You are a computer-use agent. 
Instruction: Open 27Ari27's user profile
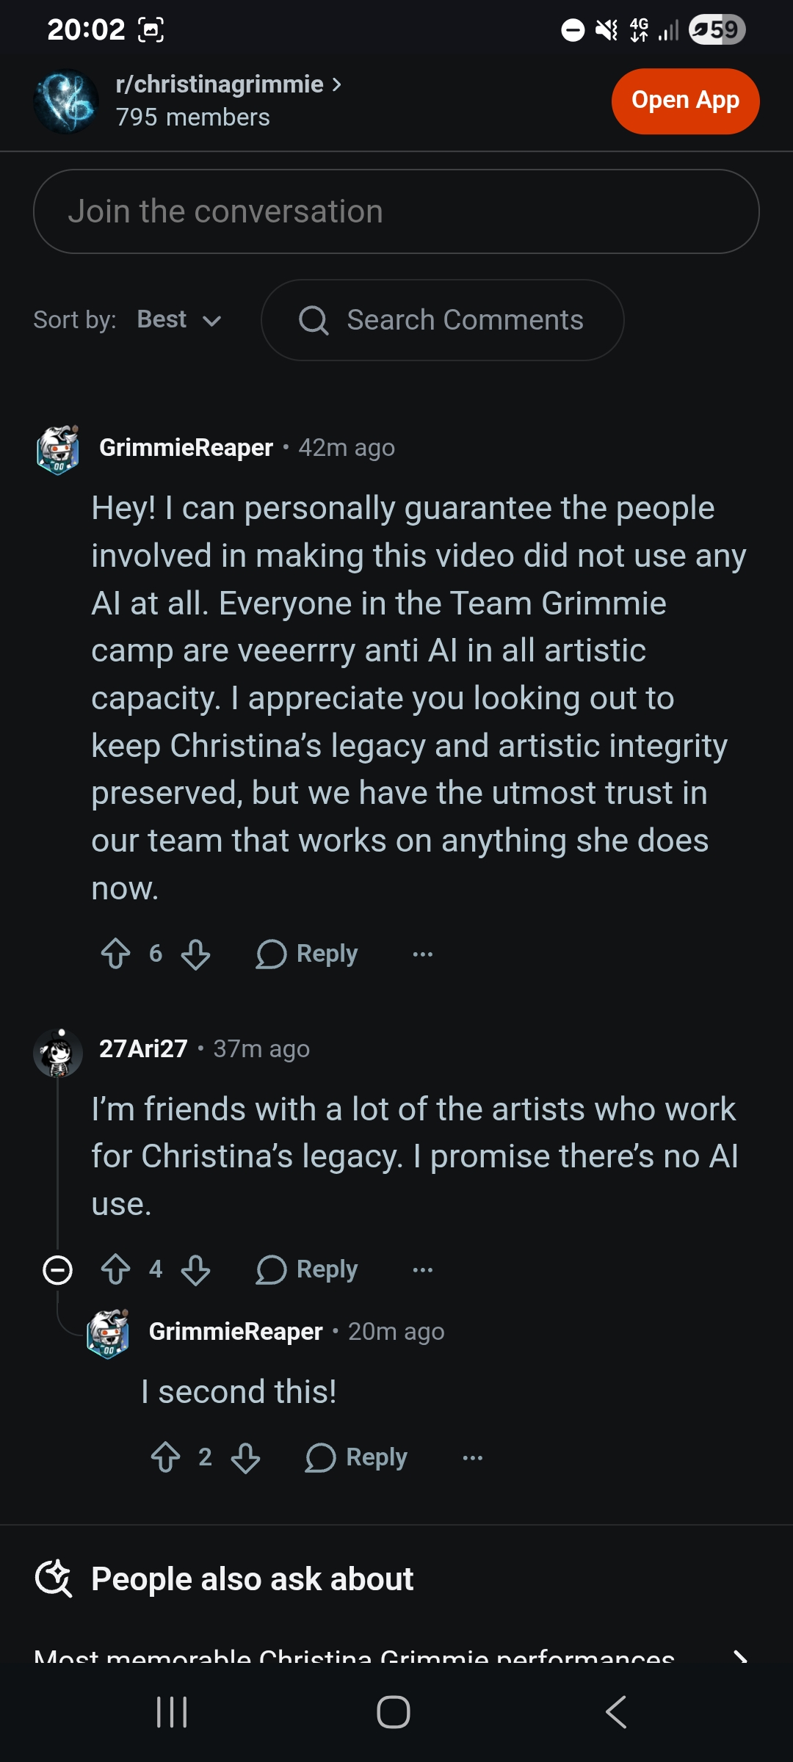tap(143, 1048)
